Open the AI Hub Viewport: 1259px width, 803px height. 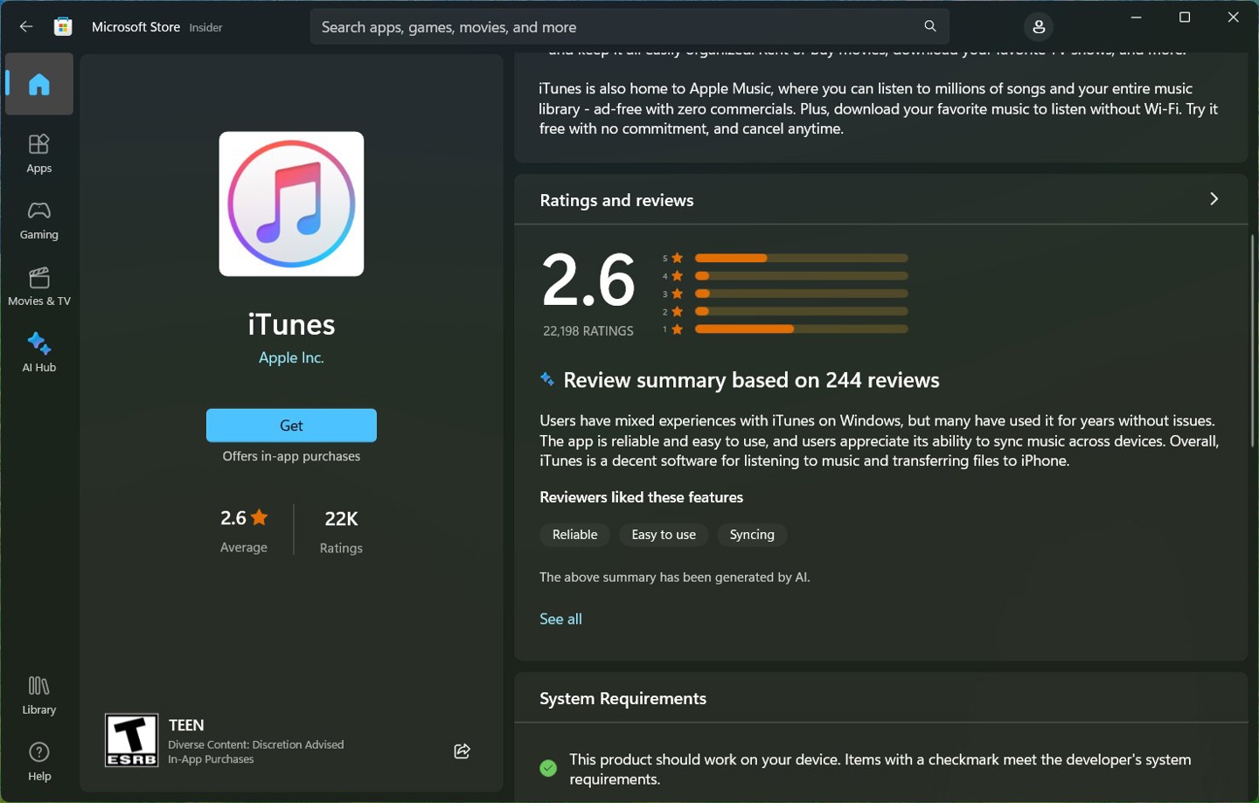tap(39, 352)
